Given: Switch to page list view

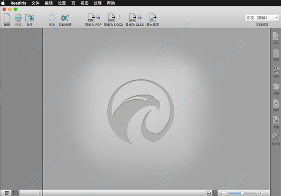Looking at the screenshot, I should (x=15, y=193).
